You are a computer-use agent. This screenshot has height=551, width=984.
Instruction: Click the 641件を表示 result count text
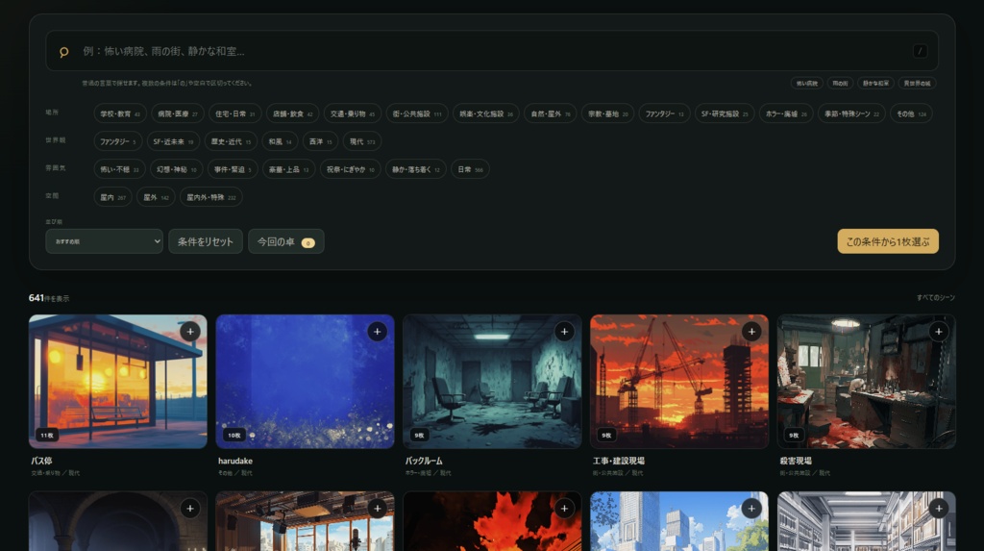coord(49,298)
